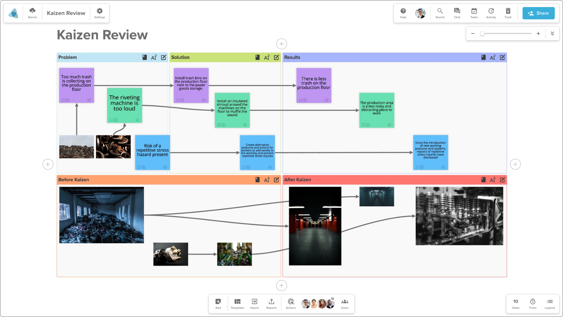
Task: Click the zoom slider handle
Action: coord(482,34)
